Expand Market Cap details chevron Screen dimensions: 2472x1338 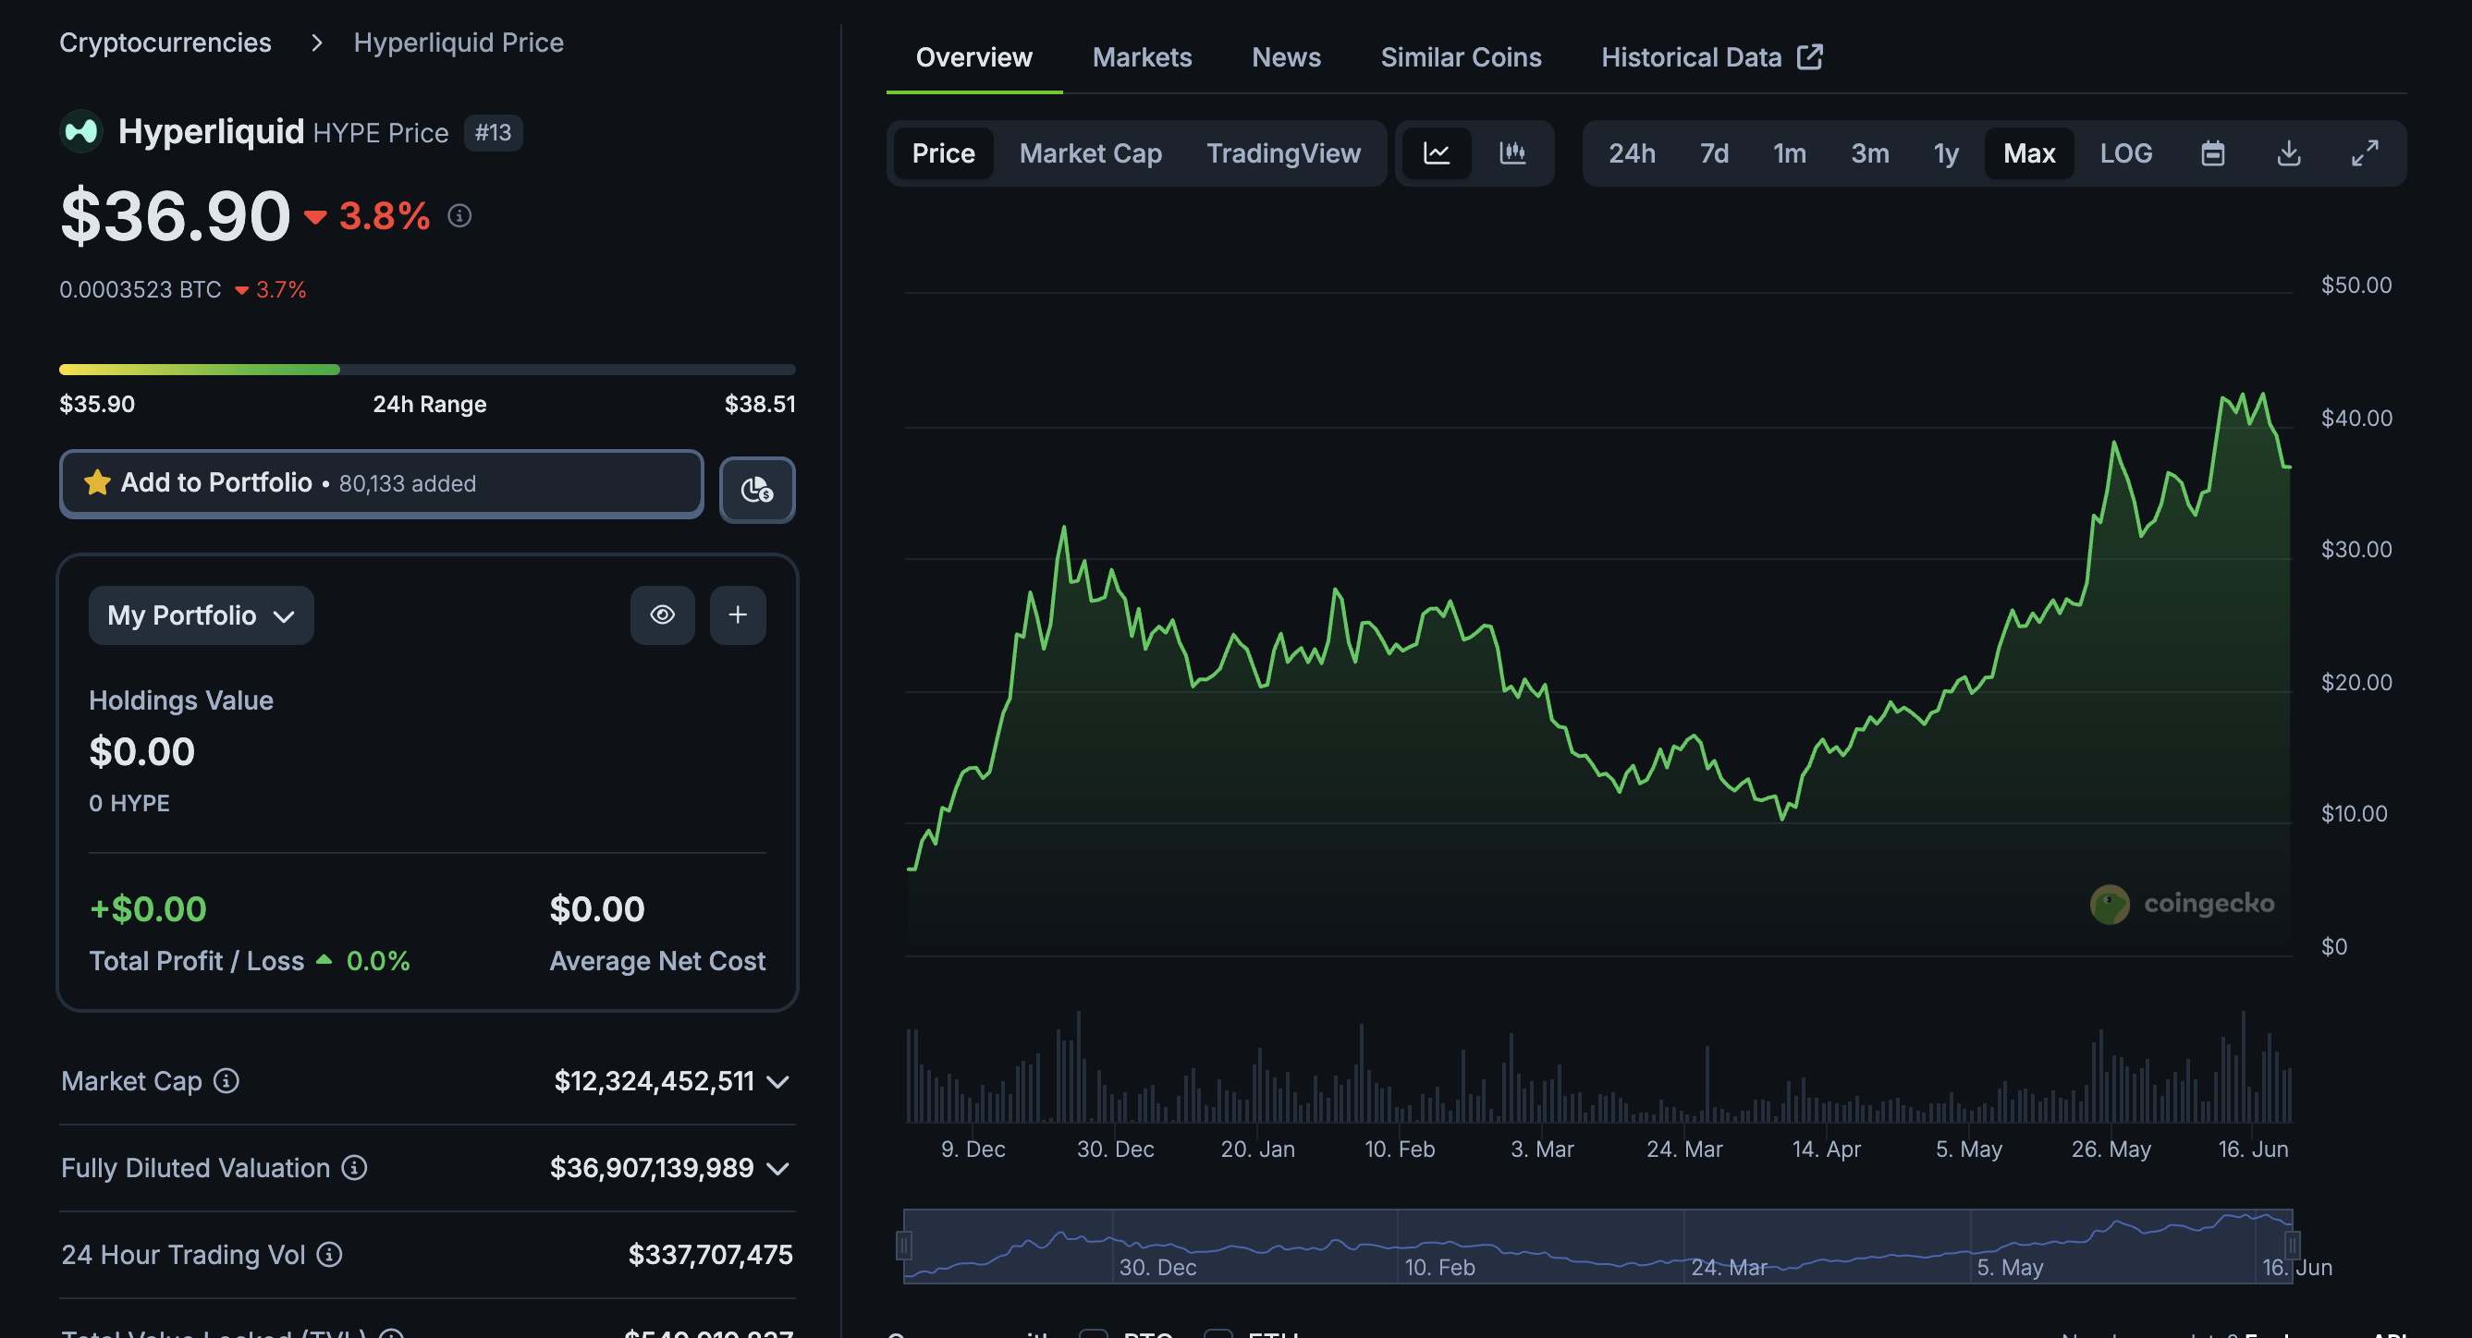point(779,1082)
